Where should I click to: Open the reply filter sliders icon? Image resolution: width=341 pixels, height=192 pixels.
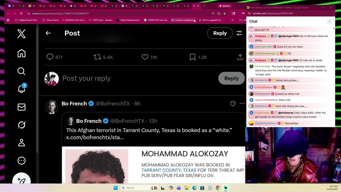pos(239,33)
